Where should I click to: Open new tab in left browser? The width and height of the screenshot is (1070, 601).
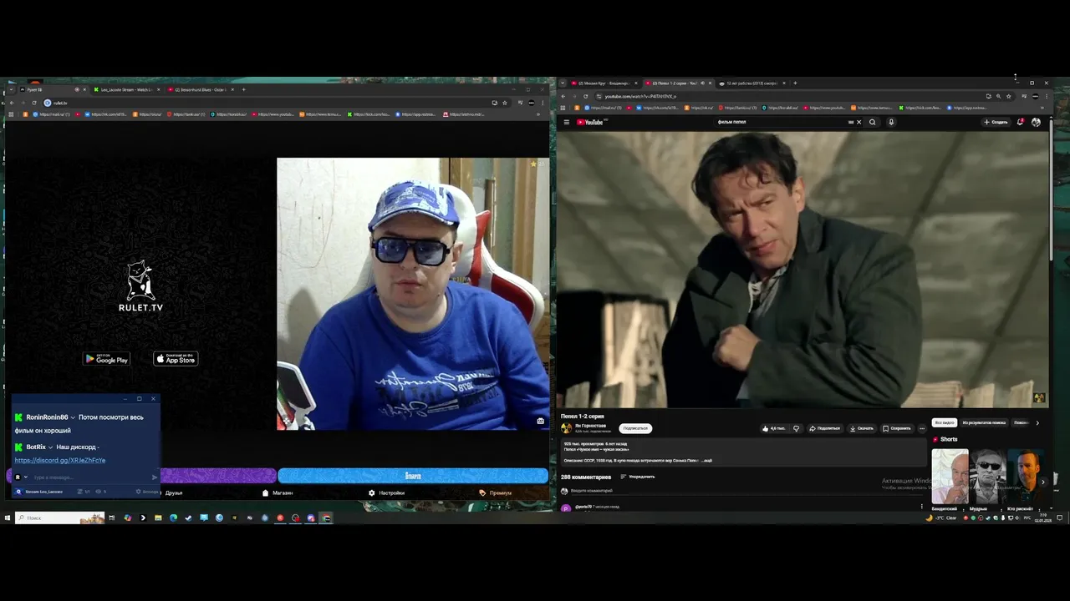coord(243,89)
